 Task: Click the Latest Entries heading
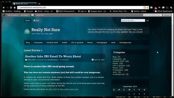[x=33, y=50]
